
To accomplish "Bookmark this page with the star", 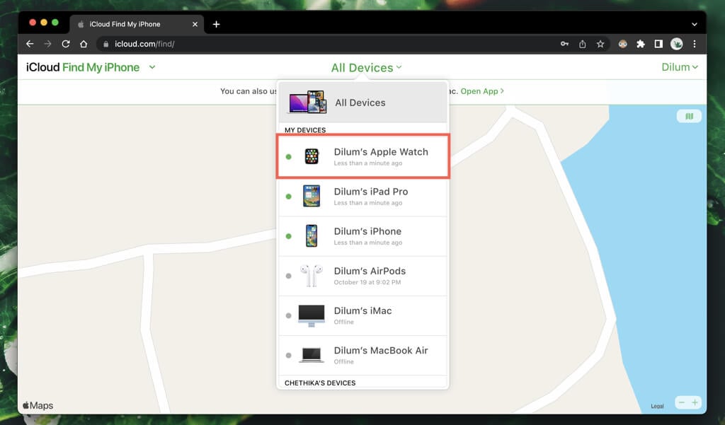I will point(600,44).
